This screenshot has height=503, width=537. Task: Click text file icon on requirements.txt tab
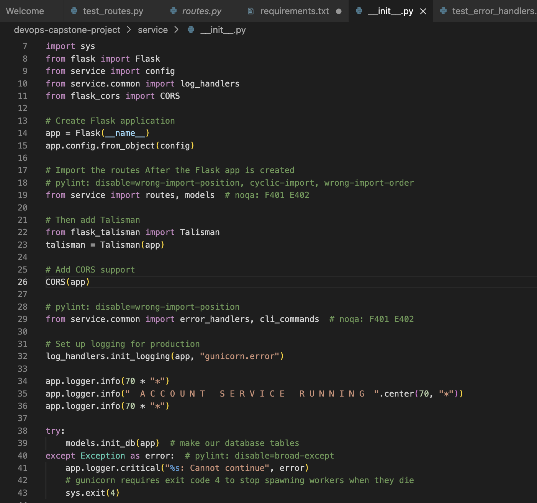click(x=250, y=11)
